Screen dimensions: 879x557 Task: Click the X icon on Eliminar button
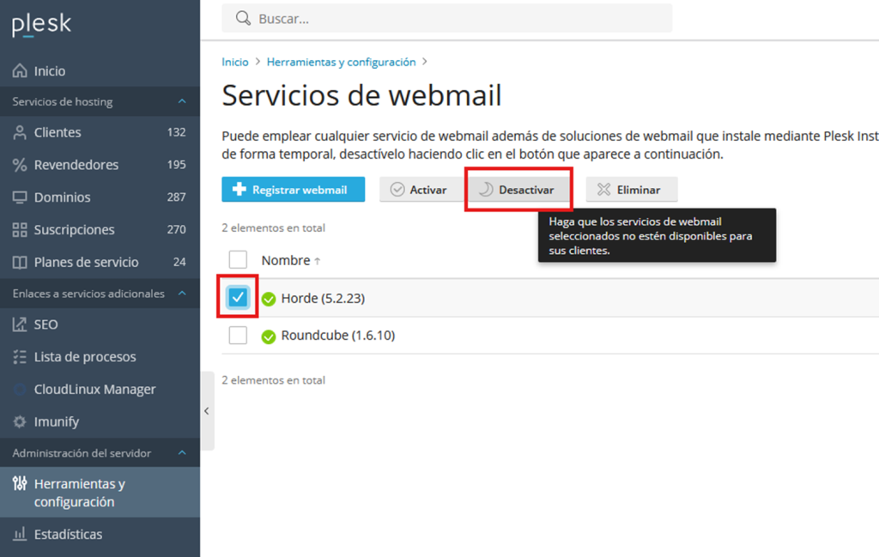point(603,190)
